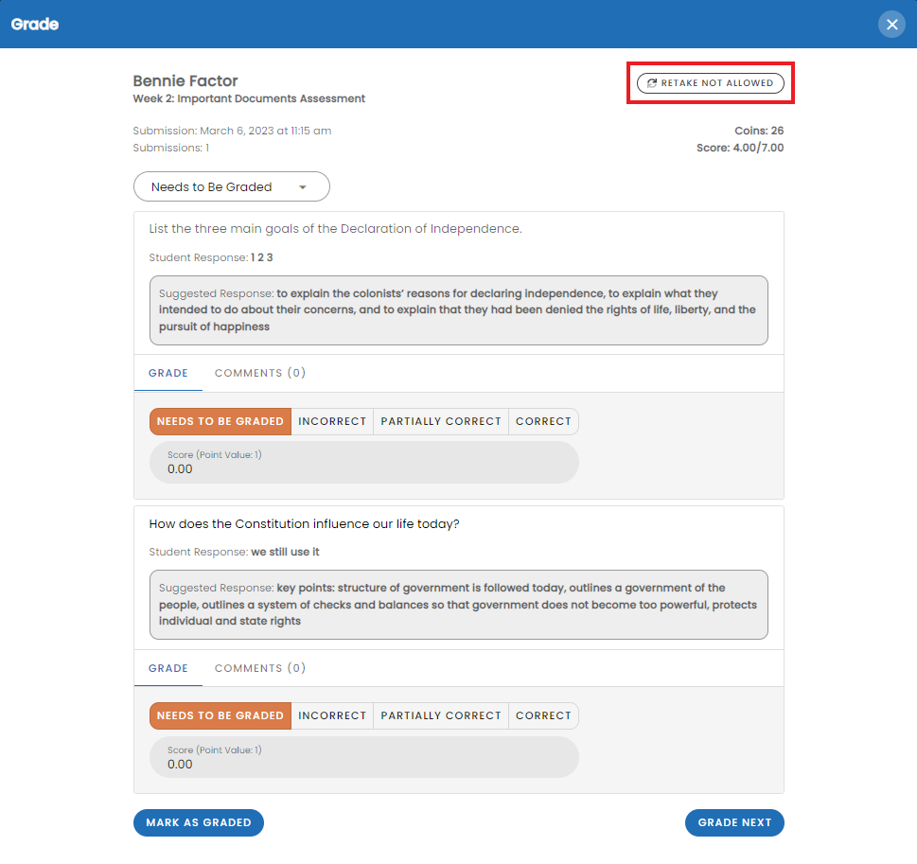The image size is (917, 864).
Task: Select Incorrect for the Declaration question
Action: [332, 421]
